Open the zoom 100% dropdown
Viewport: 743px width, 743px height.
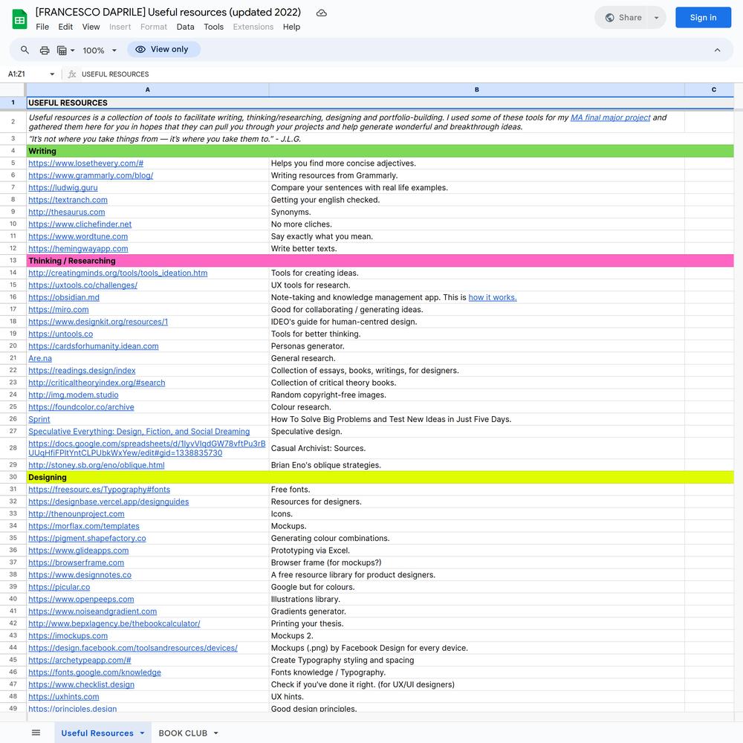pyautogui.click(x=100, y=51)
